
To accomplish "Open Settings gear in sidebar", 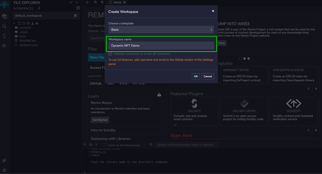I will coord(4,170).
